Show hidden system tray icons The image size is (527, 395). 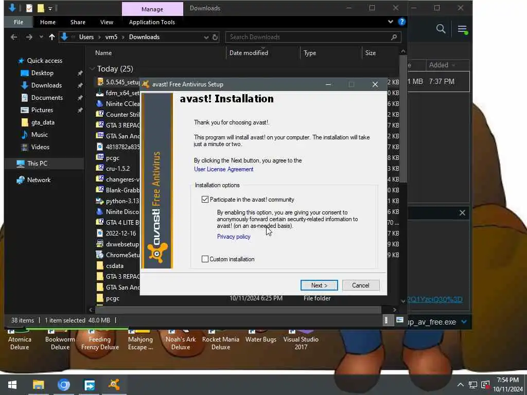[461, 385]
